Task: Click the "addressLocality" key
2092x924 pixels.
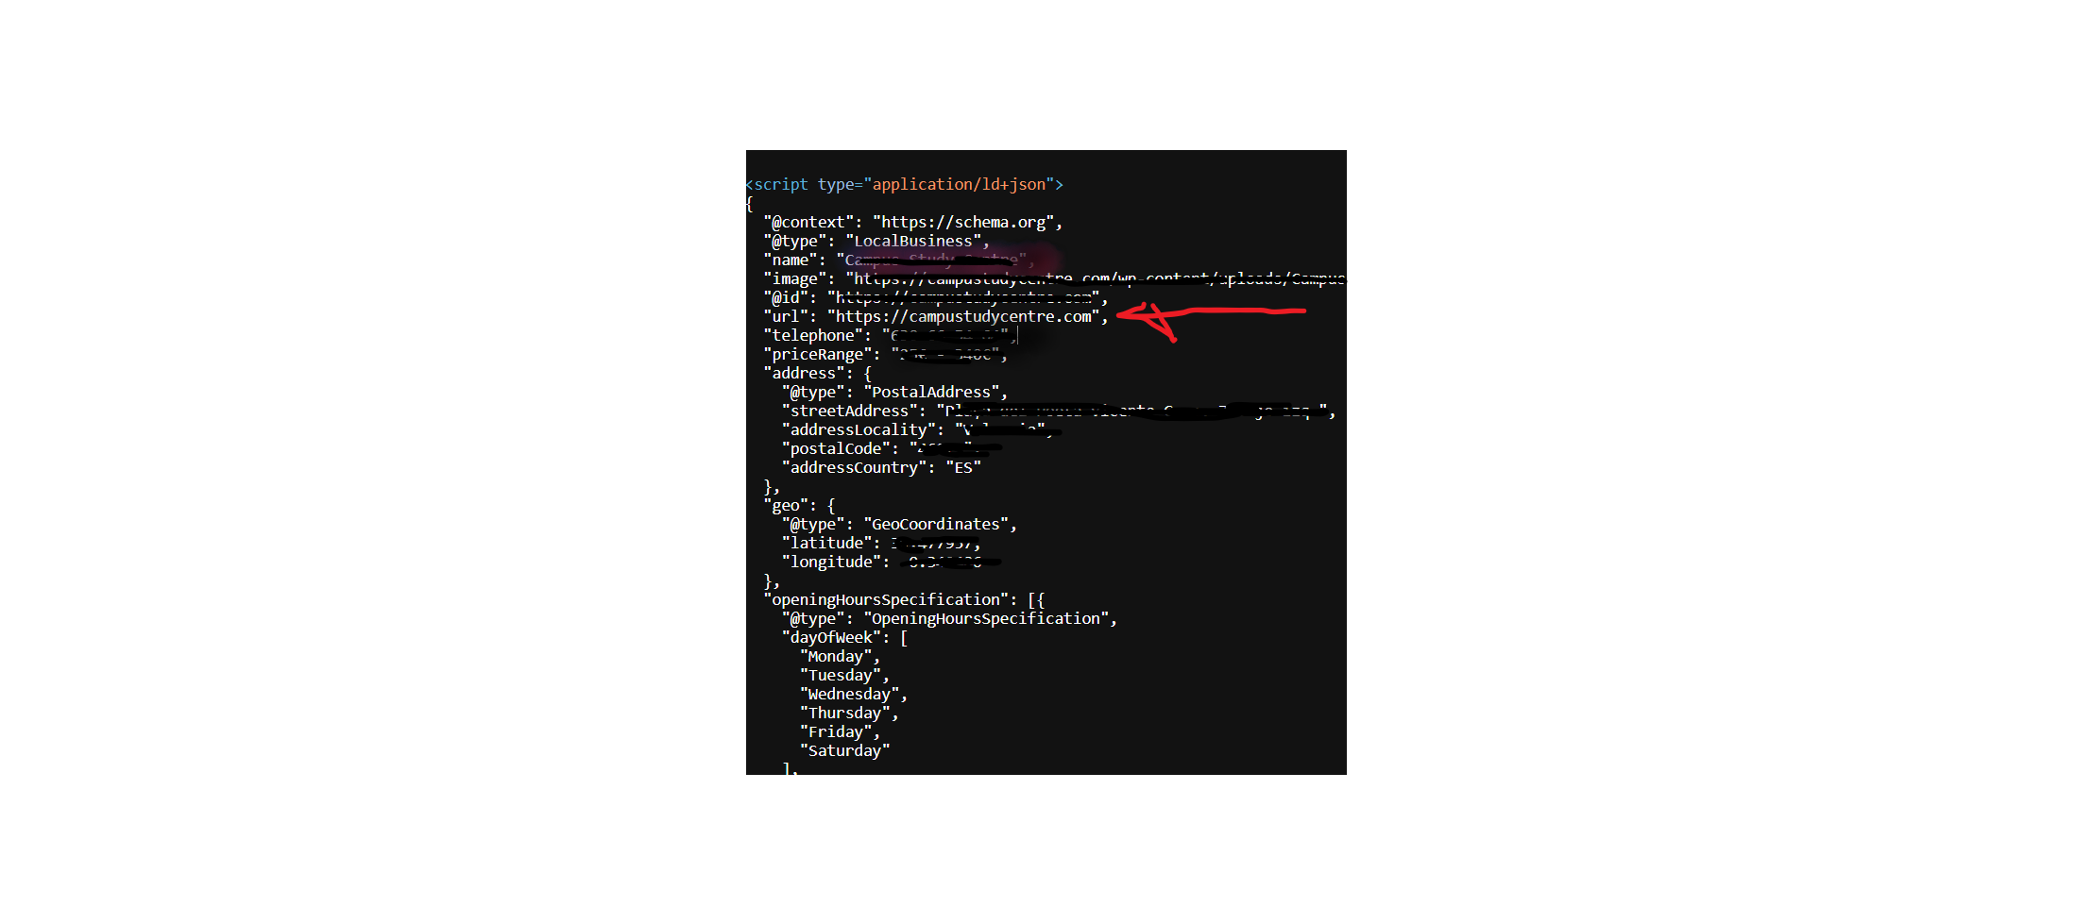Action: click(x=859, y=429)
